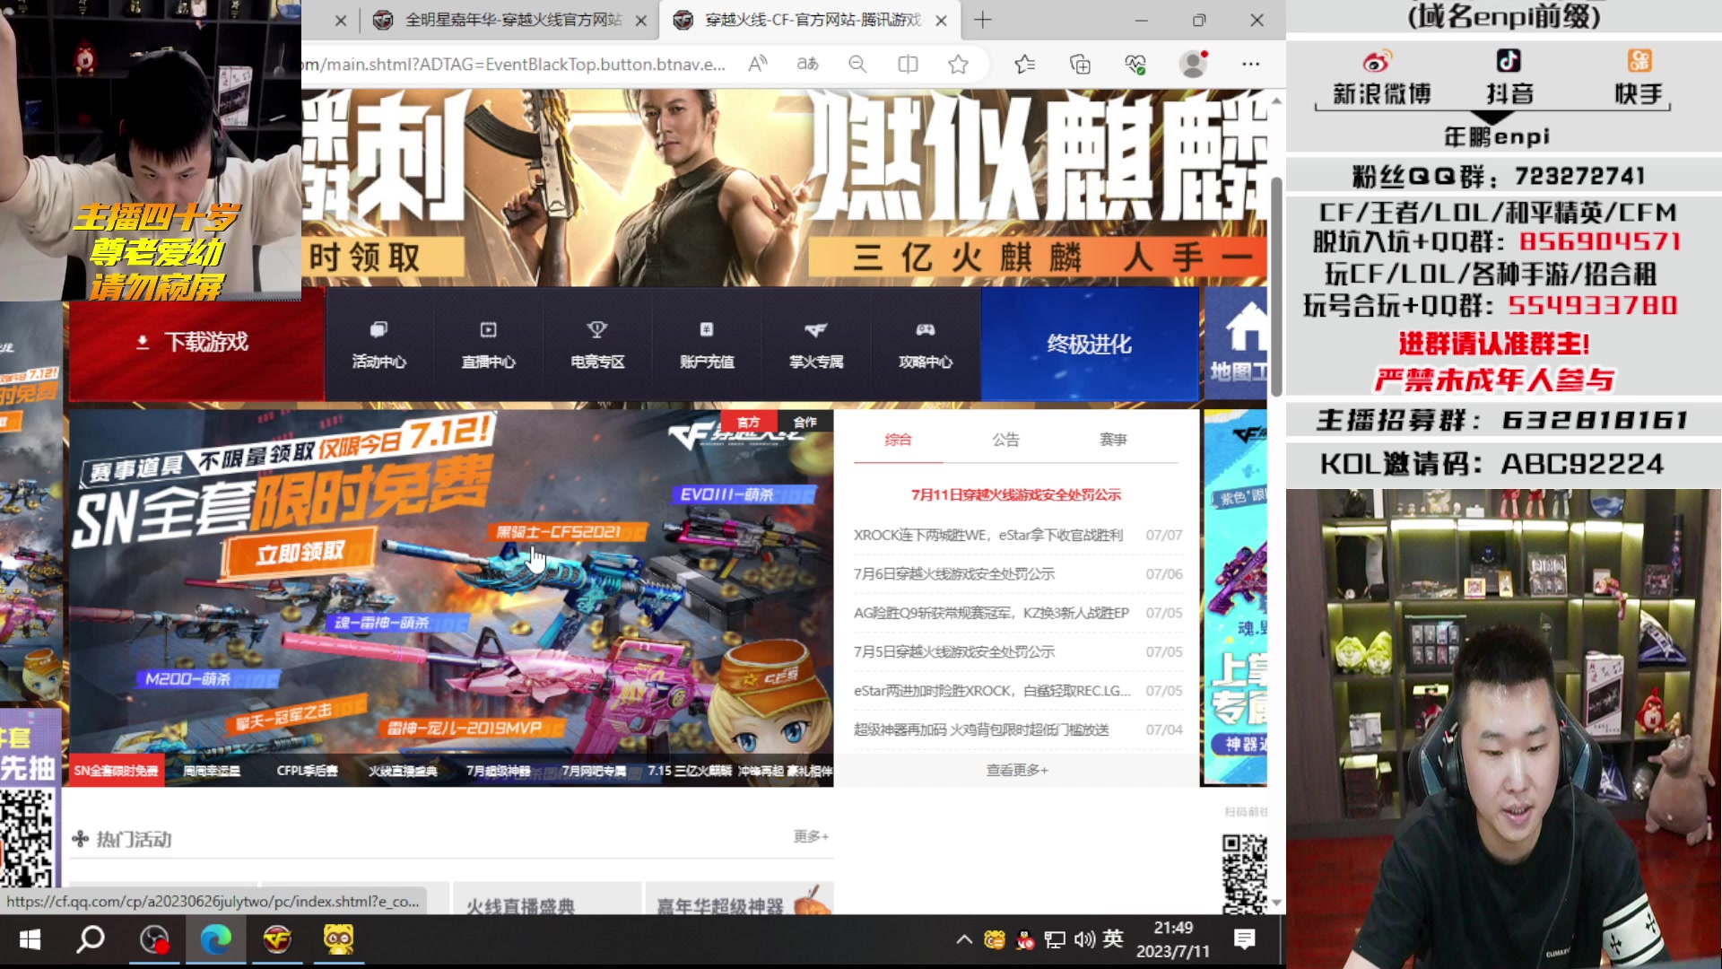Open 7月6日穿越火线游戏安全处罚公示 link
This screenshot has height=969, width=1722.
(954, 573)
